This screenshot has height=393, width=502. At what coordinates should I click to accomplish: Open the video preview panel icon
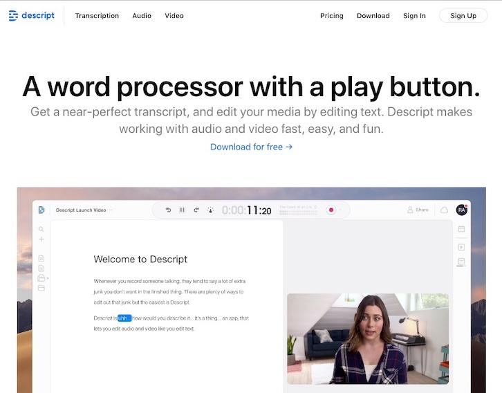click(x=461, y=247)
